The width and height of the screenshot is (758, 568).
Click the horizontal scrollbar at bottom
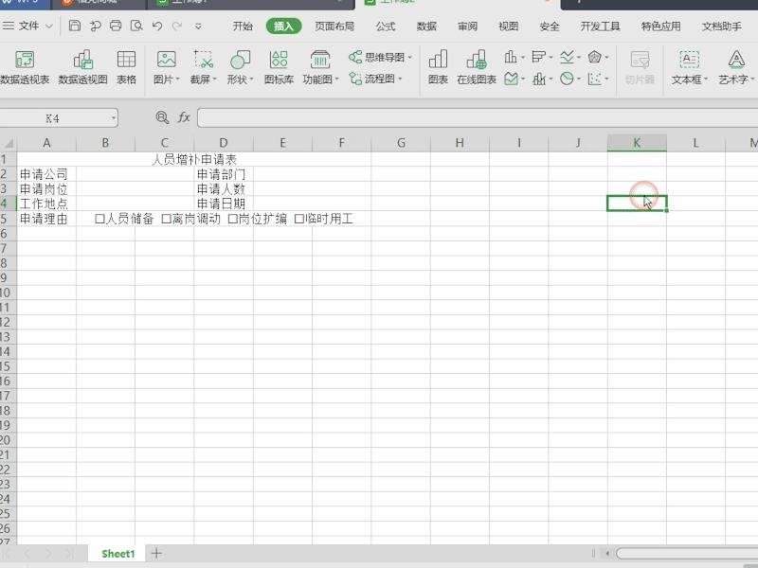(x=682, y=553)
